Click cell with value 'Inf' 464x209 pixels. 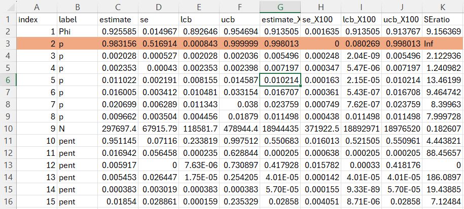[x=443, y=44]
